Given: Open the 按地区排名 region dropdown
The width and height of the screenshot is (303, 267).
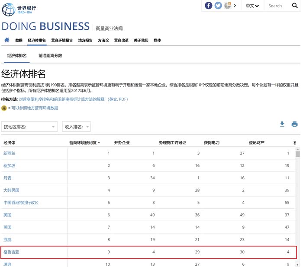Looking at the screenshot, I should pyautogui.click(x=29, y=127).
